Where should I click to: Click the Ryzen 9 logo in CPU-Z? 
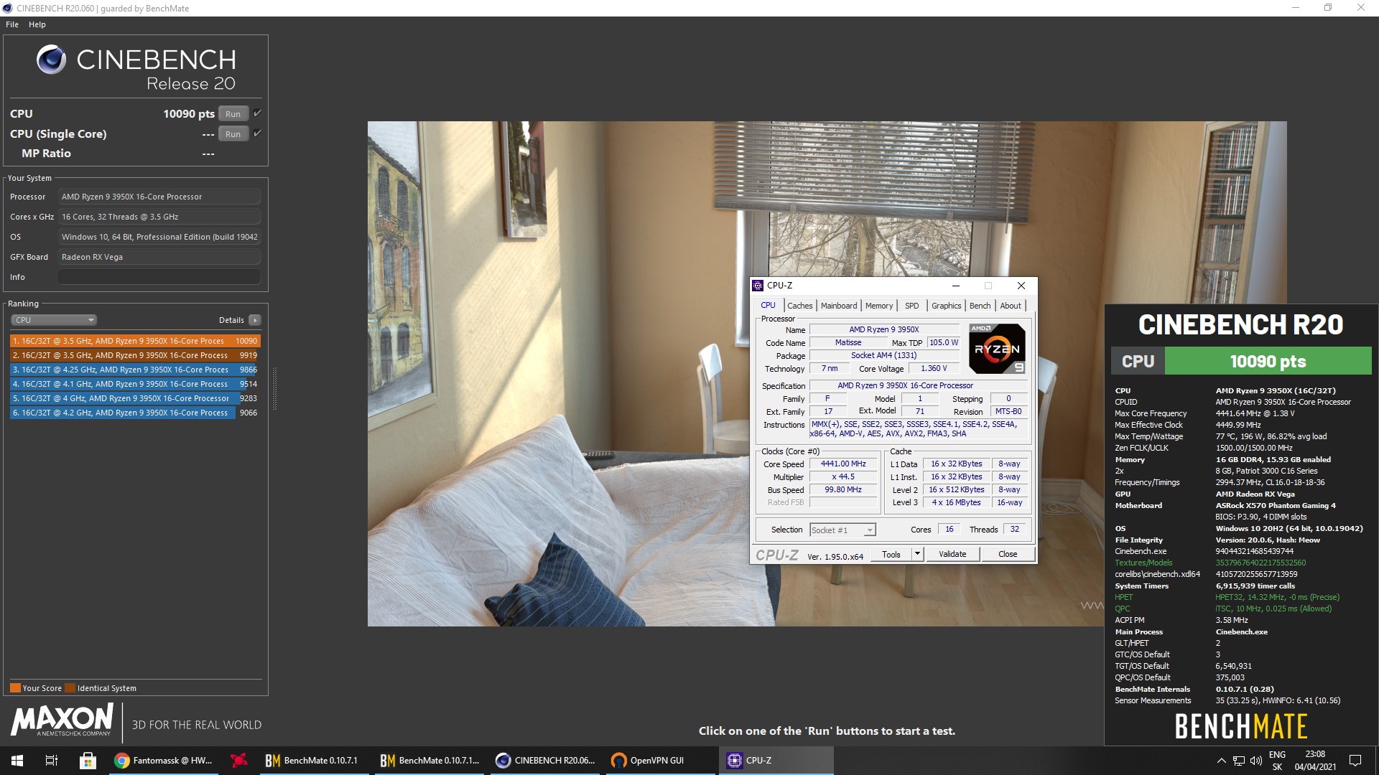(x=997, y=349)
